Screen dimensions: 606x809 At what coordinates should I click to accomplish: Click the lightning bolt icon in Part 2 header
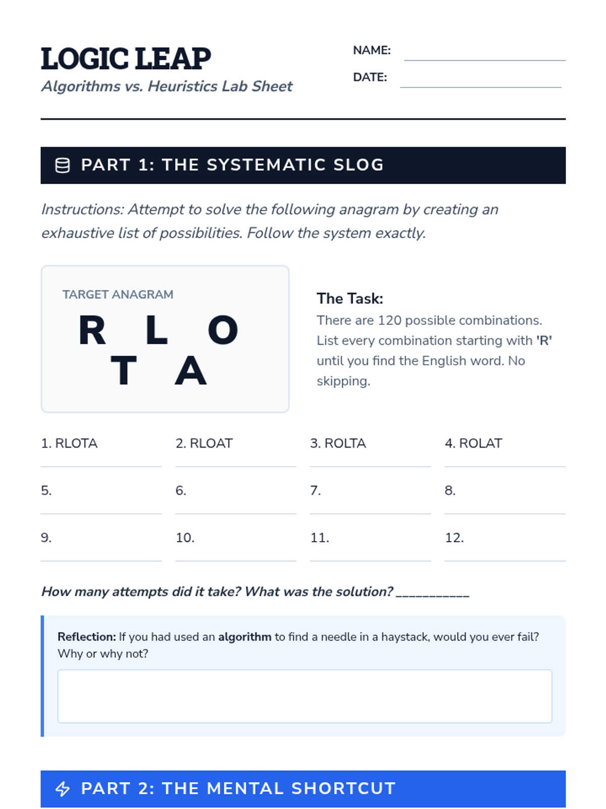(x=62, y=789)
